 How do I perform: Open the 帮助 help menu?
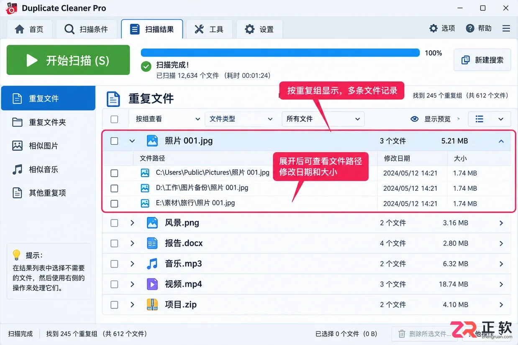[479, 28]
